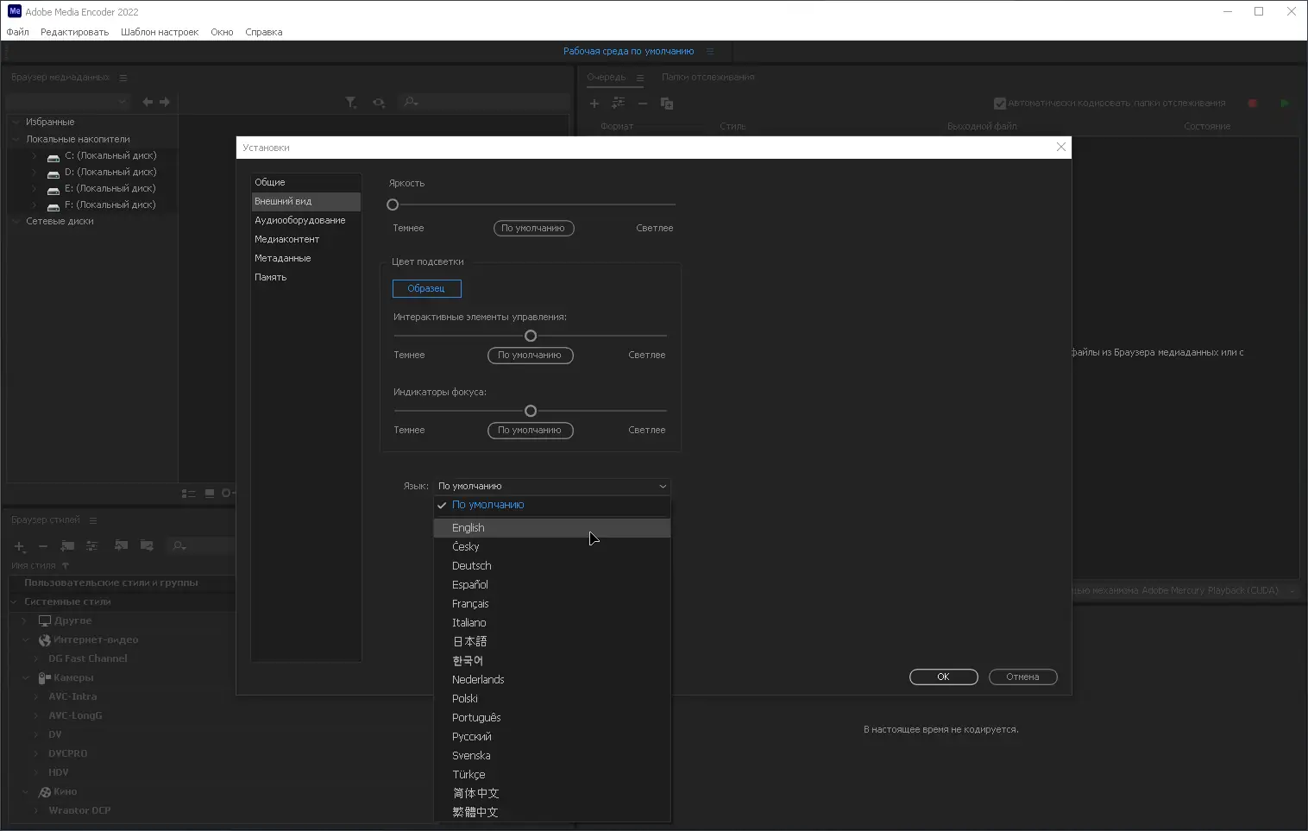This screenshot has height=831, width=1308.
Task: Collapse the Локальные накопители tree node
Action: click(16, 139)
